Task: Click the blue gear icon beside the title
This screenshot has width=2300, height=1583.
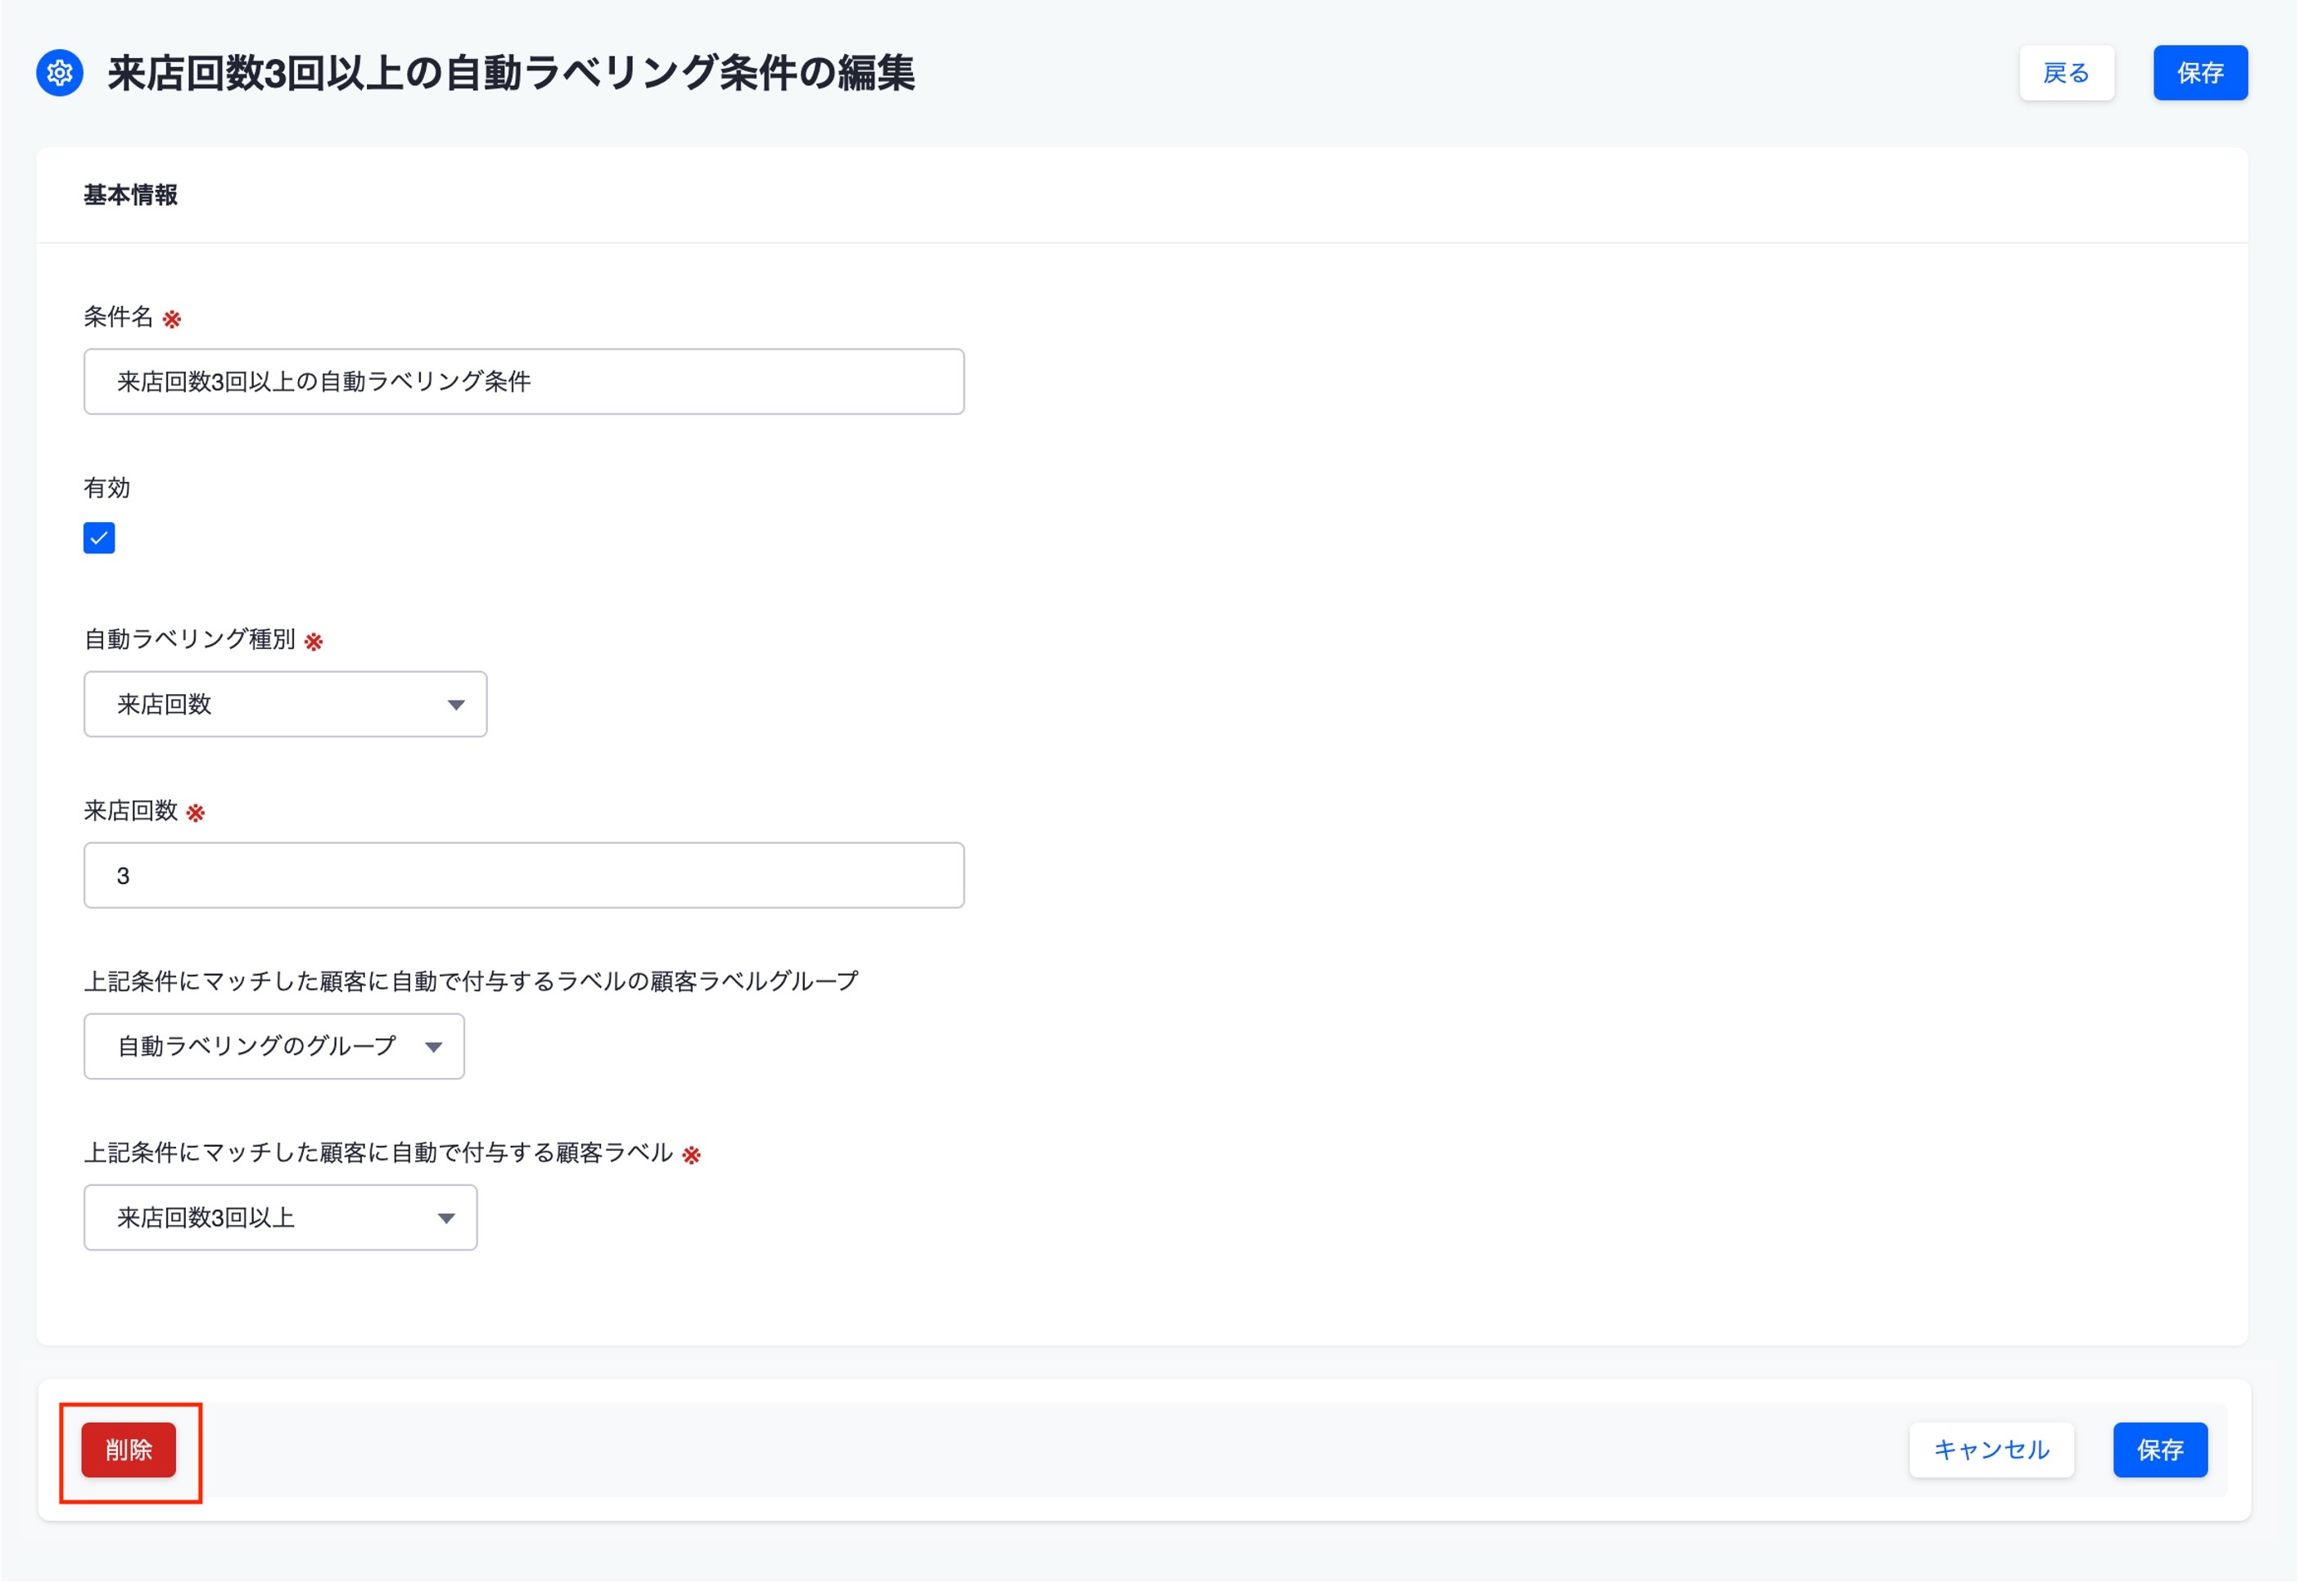Action: coord(60,72)
